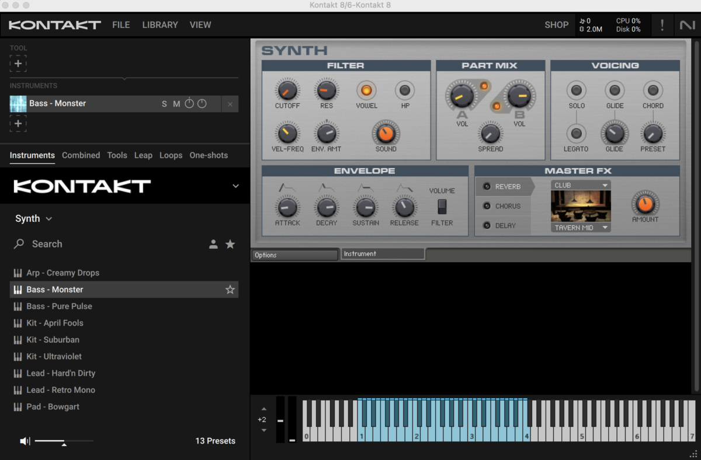Image resolution: width=701 pixels, height=460 pixels.
Task: Solo the Bass - Monster instrument
Action: click(x=164, y=104)
